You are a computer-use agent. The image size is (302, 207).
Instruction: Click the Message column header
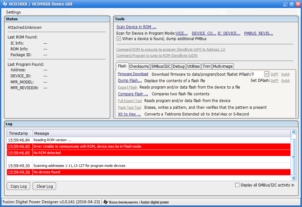coord(162,134)
